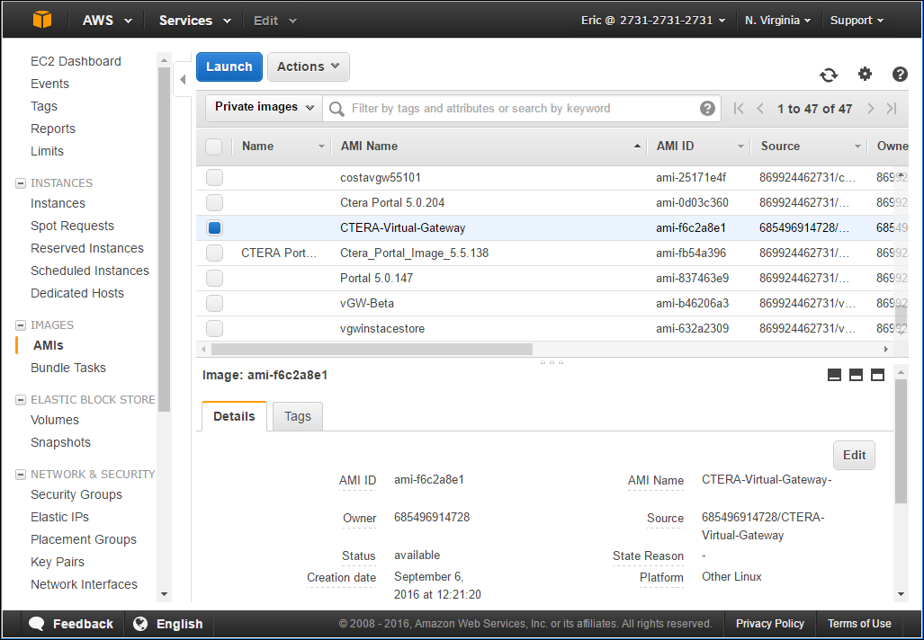The width and height of the screenshot is (924, 640).
Task: Open the Edit dropdown in top bar
Action: point(274,20)
